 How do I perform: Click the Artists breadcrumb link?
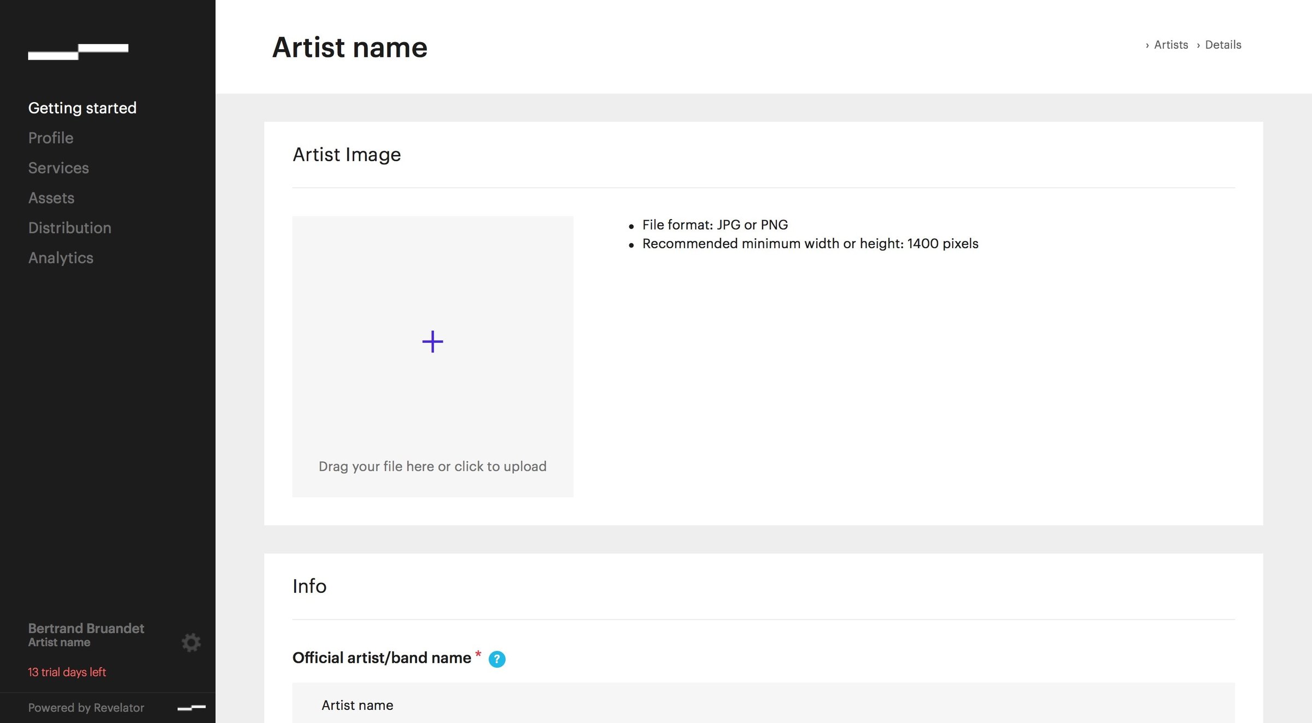tap(1171, 45)
